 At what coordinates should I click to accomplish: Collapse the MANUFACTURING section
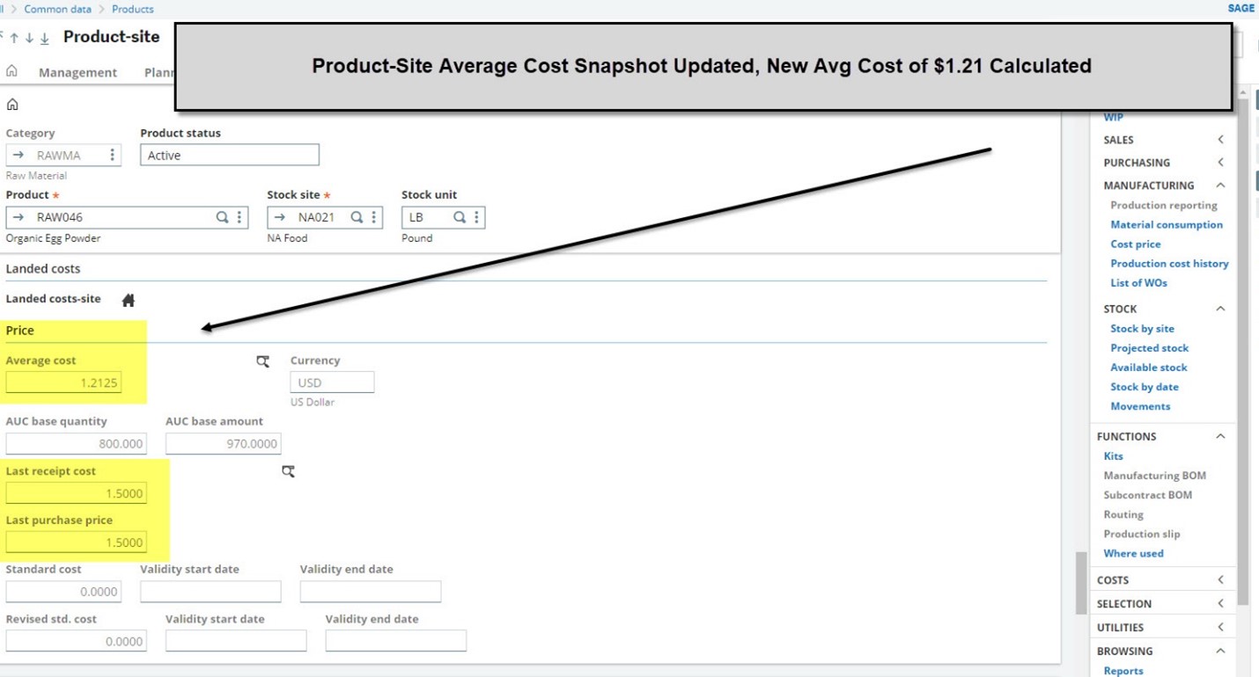1219,186
